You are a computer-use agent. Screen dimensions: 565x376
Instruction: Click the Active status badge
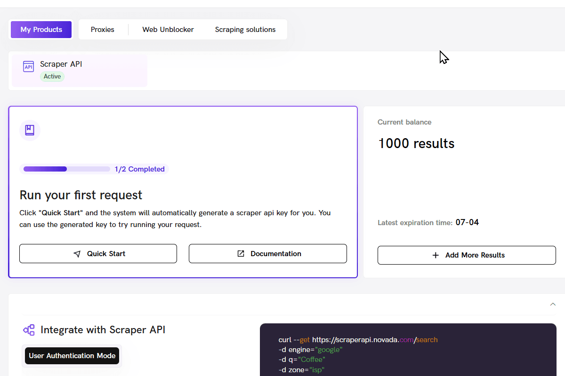pyautogui.click(x=52, y=77)
